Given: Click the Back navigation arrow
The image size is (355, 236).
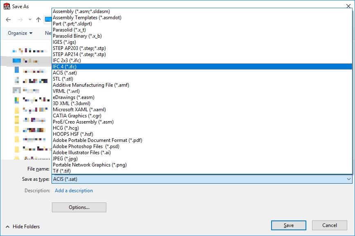Looking at the screenshot, I should (x=8, y=20).
